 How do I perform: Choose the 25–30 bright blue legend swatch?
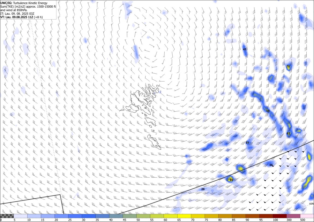pos(75,216)
